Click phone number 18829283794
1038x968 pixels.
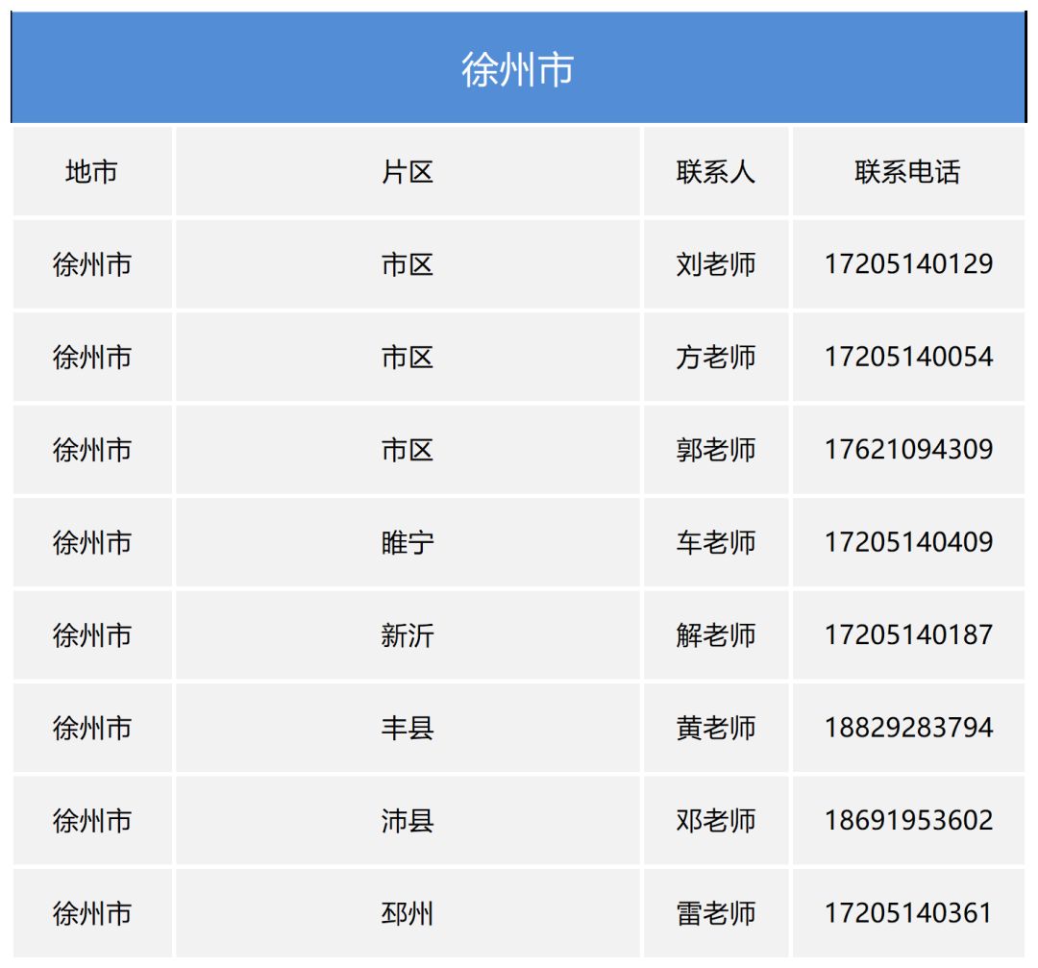(908, 728)
